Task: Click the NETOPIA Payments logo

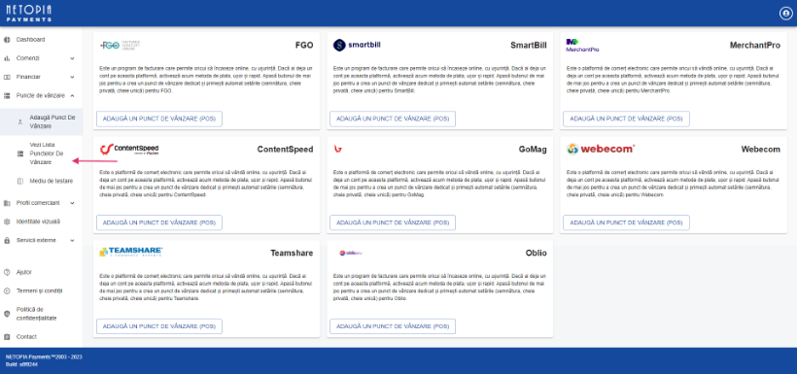Action: point(28,14)
